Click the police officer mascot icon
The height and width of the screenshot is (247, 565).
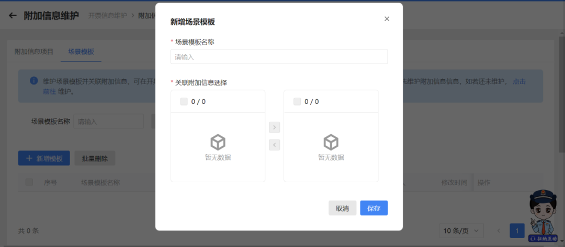(x=543, y=214)
